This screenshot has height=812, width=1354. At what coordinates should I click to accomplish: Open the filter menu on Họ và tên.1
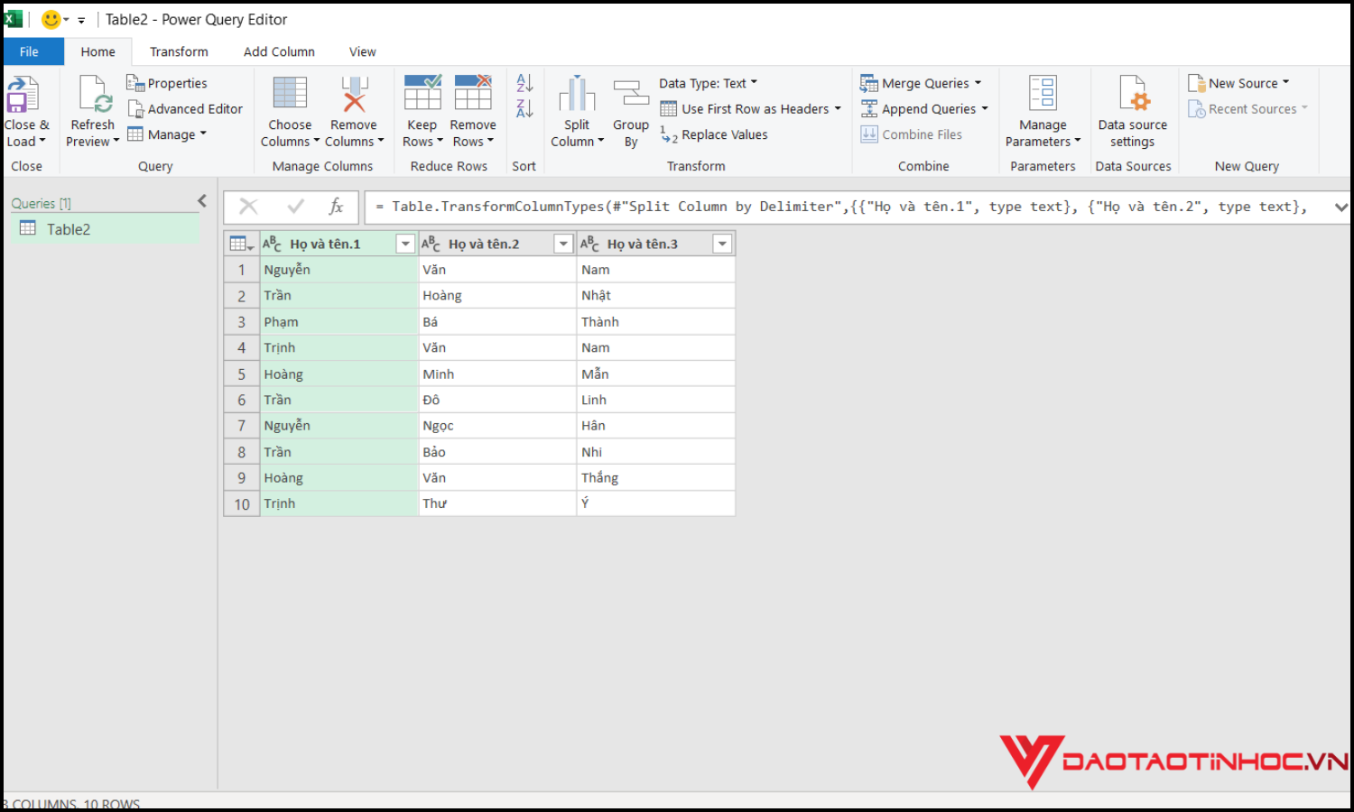(404, 243)
